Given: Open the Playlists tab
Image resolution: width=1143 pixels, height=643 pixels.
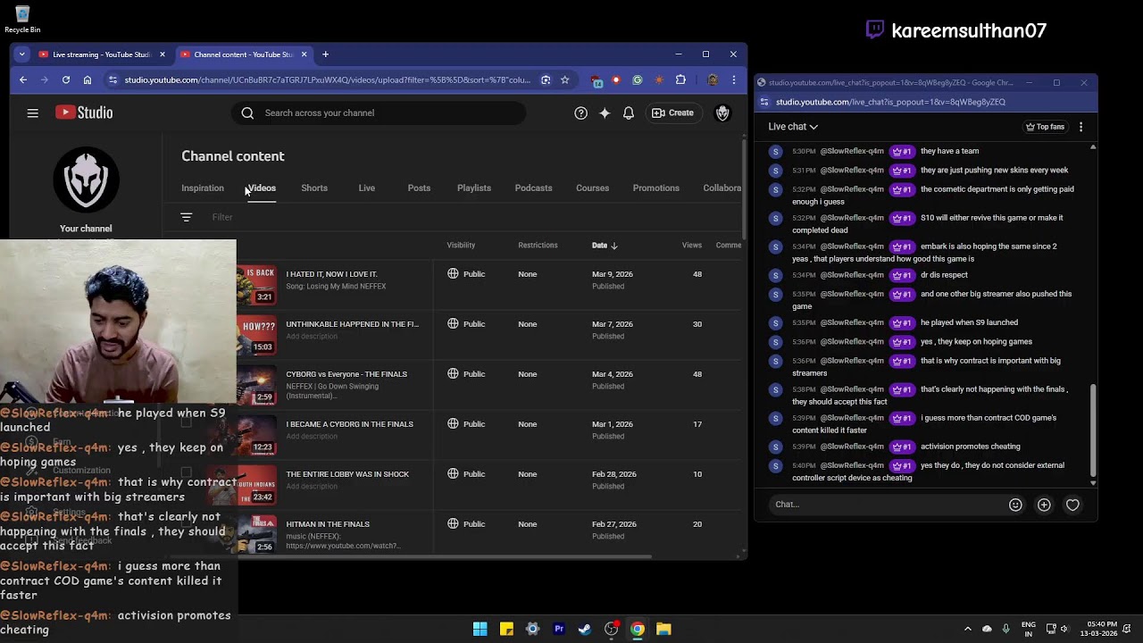Looking at the screenshot, I should tap(474, 188).
